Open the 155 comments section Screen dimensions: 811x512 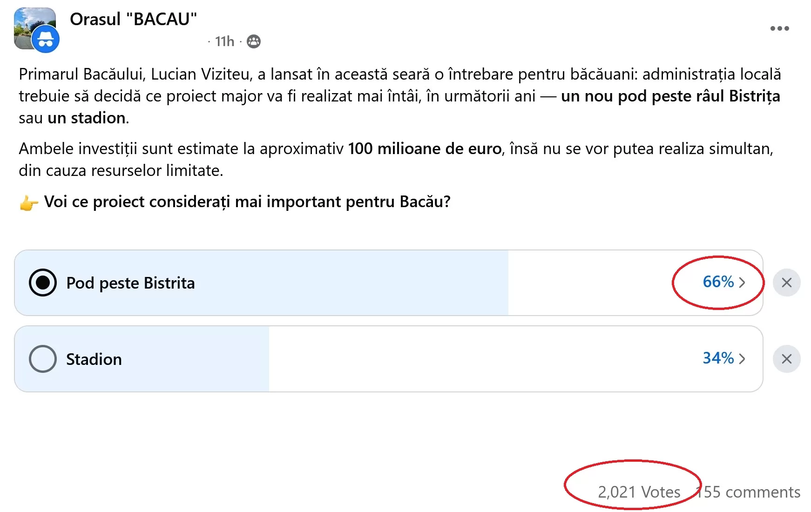click(x=750, y=492)
